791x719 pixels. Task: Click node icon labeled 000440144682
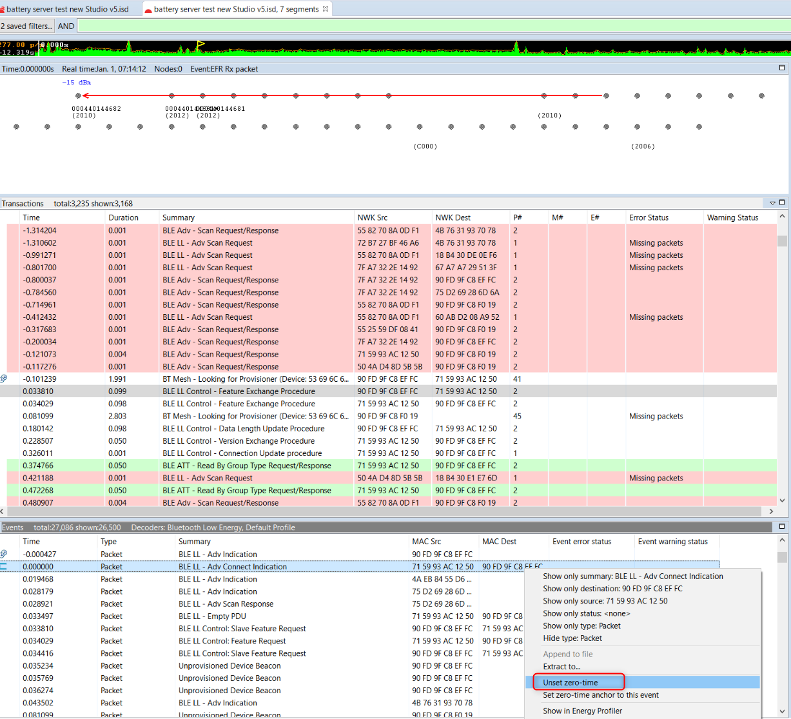coord(78,96)
